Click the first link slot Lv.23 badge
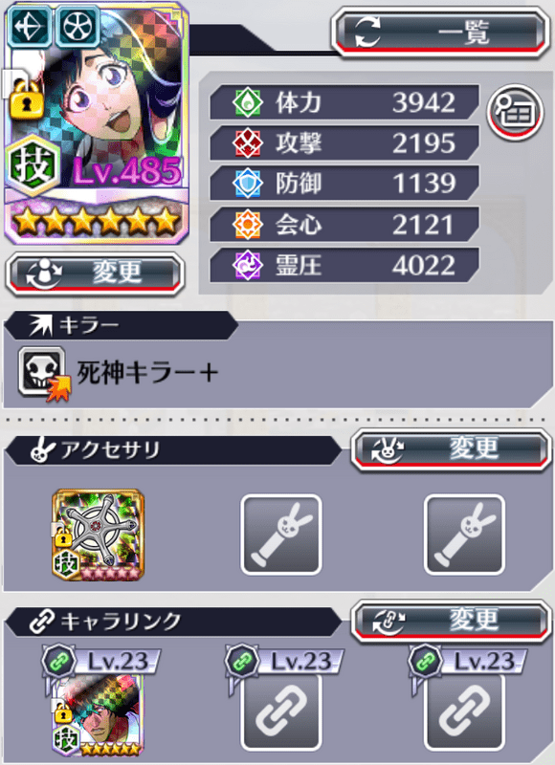This screenshot has width=555, height=765. (101, 662)
